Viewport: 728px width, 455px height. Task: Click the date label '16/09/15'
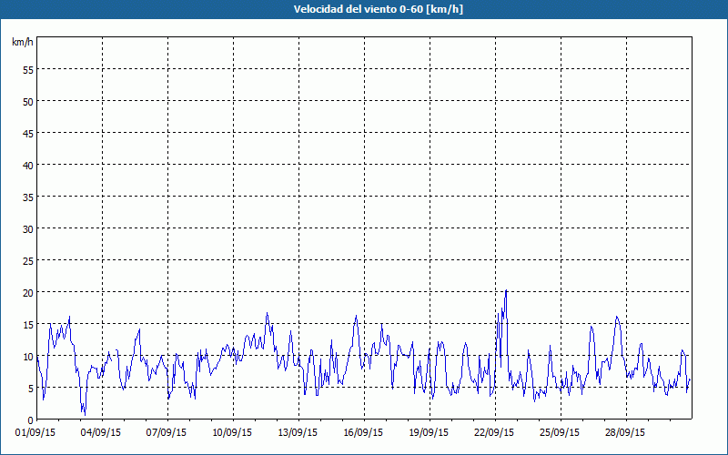click(x=363, y=432)
